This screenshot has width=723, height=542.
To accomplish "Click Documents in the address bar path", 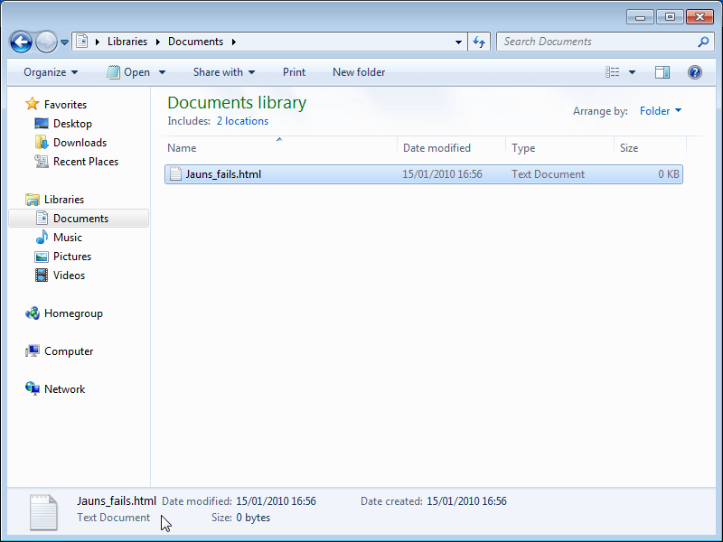I will click(195, 42).
